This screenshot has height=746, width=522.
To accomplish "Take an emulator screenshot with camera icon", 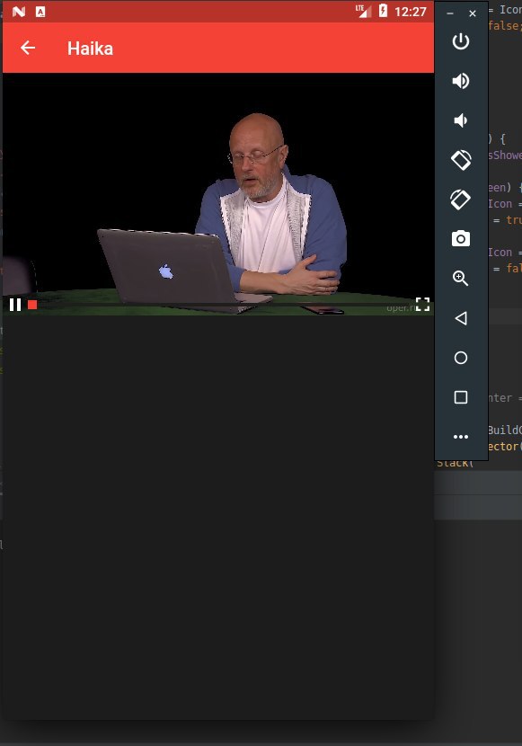I will pyautogui.click(x=461, y=238).
